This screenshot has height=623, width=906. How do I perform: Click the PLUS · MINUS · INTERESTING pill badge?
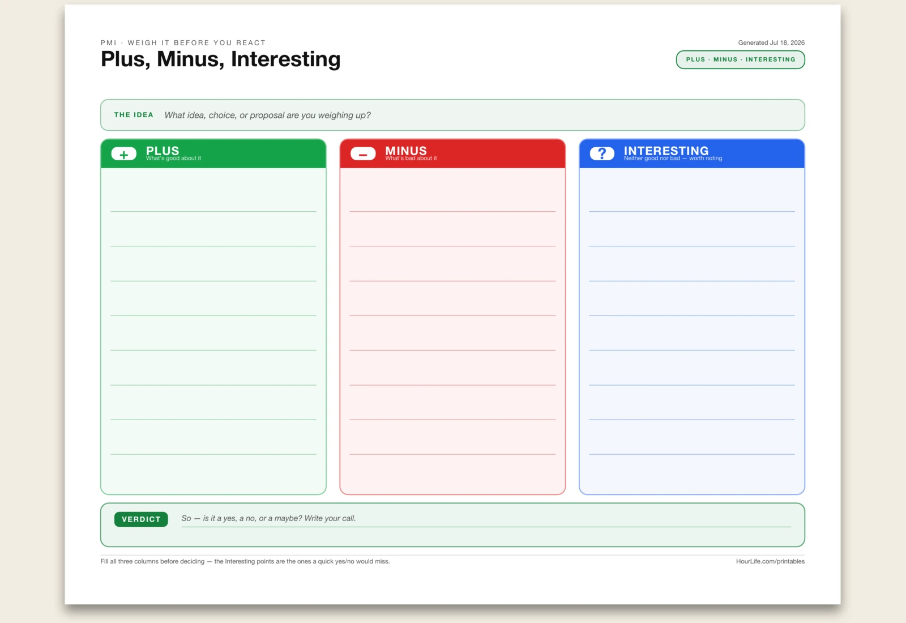[740, 59]
